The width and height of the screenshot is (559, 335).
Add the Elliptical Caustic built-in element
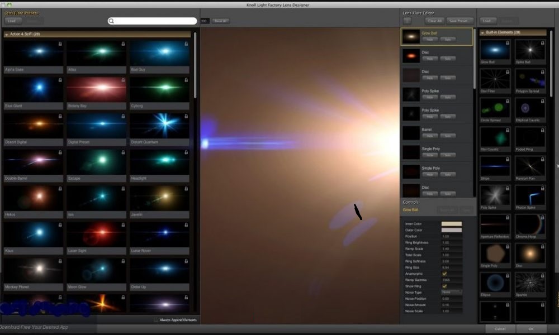click(530, 108)
